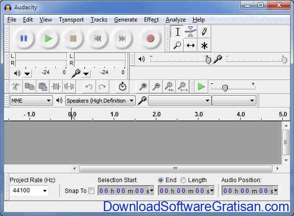Click Fit Project in window icon

pos(182,86)
